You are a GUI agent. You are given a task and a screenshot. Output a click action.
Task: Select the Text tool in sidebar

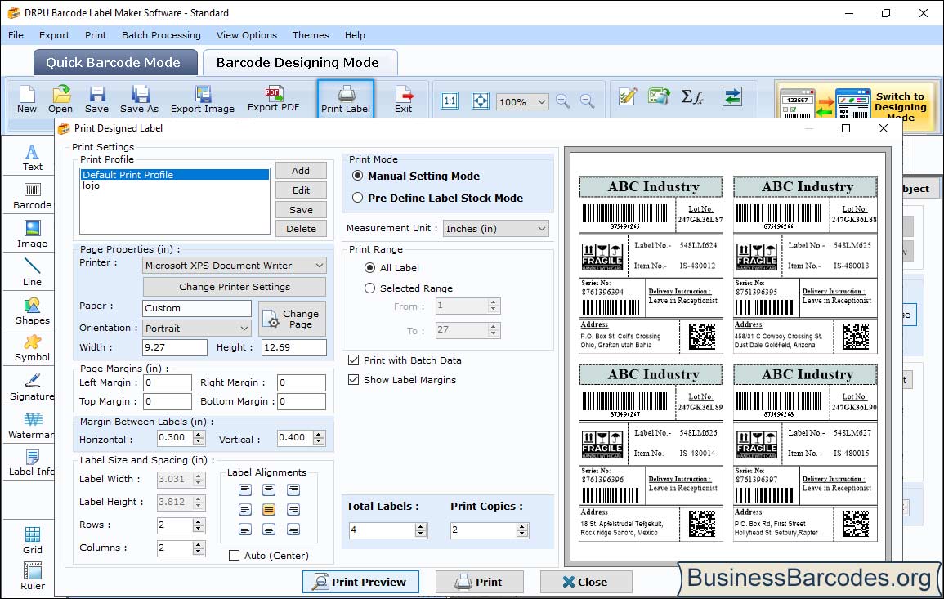click(x=32, y=158)
